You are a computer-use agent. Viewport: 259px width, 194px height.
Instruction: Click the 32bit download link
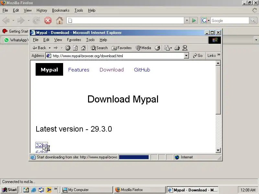click(x=41, y=145)
